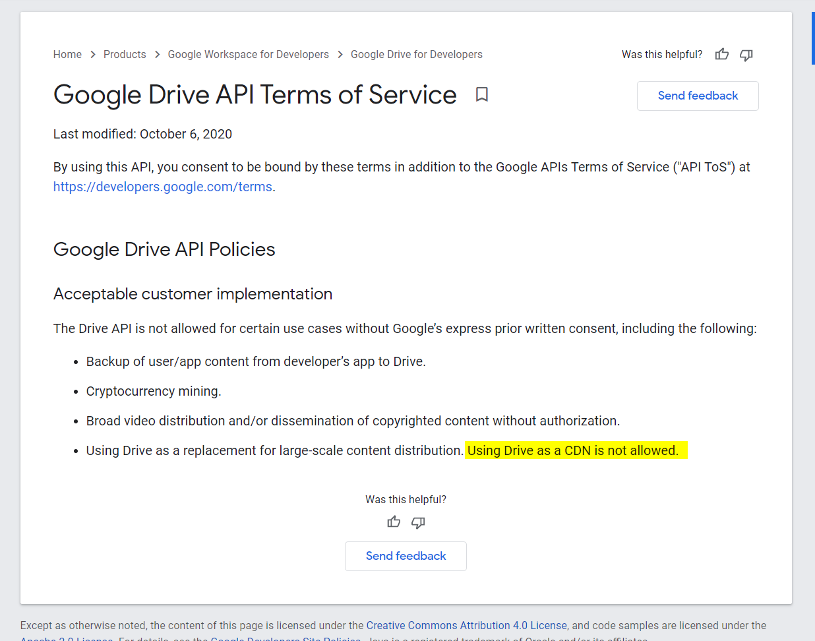Click the "Last modified: October 6, 2020" line
815x641 pixels.
pos(142,134)
